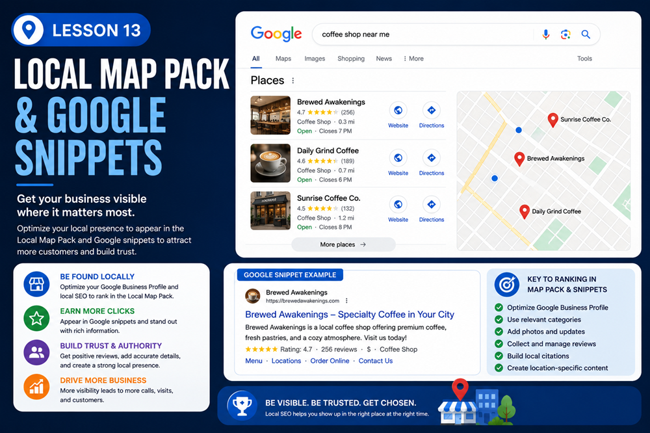
Task: Click the trophy icon in the bottom banner
Action: coord(242,405)
